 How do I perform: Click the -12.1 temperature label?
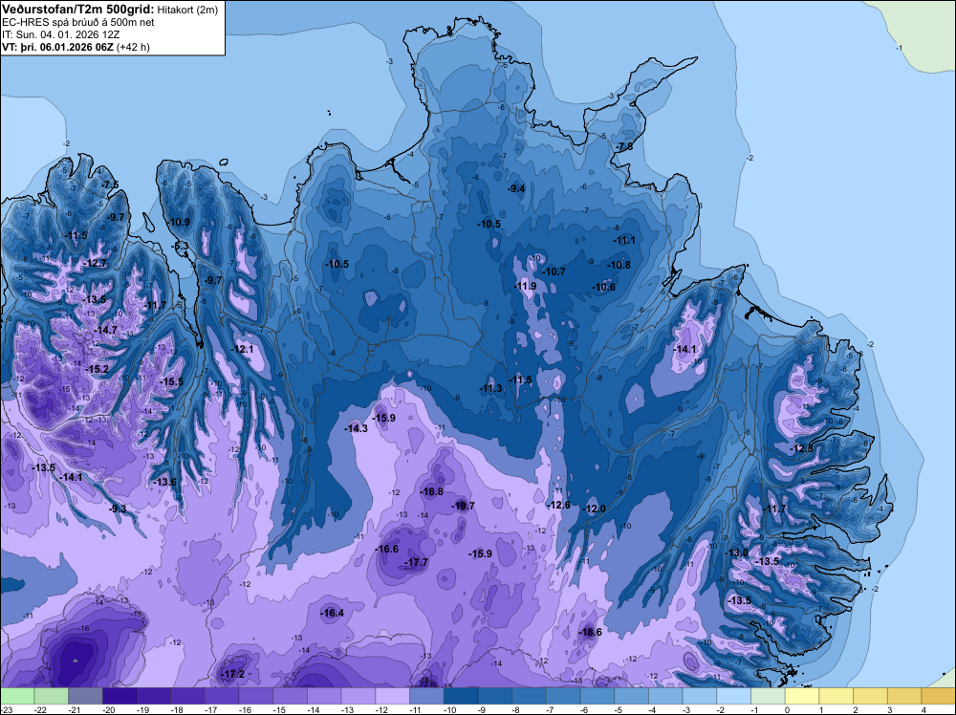point(242,349)
